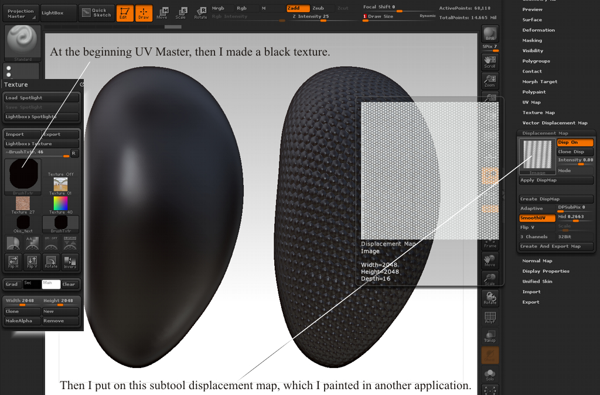Click the Standard brush thumbnail
The height and width of the screenshot is (395, 600).
pyautogui.click(x=23, y=43)
